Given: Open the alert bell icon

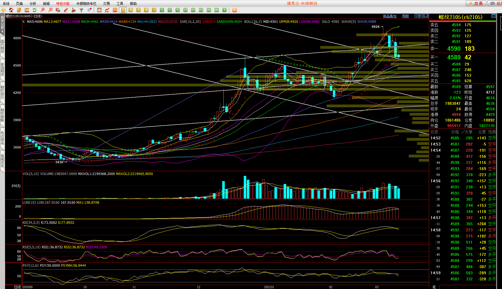Looking at the screenshot, I should pyautogui.click(x=74, y=10).
